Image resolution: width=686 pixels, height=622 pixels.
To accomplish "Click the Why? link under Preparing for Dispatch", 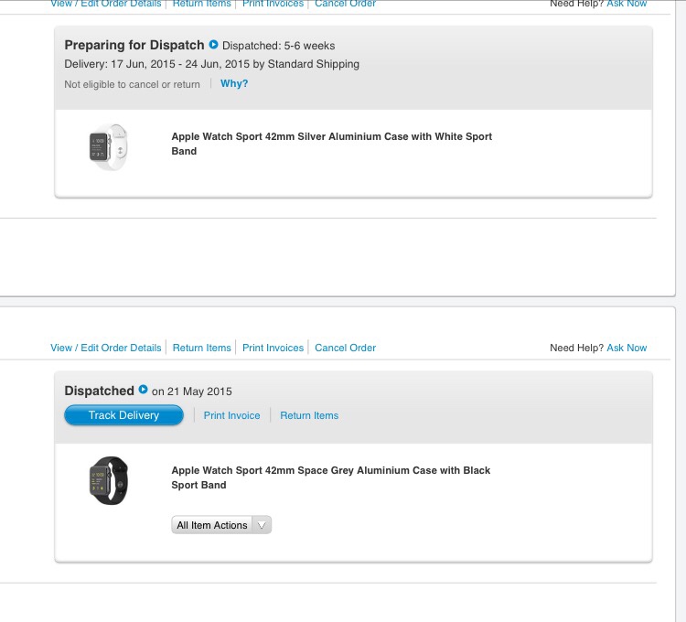I will click(x=234, y=83).
